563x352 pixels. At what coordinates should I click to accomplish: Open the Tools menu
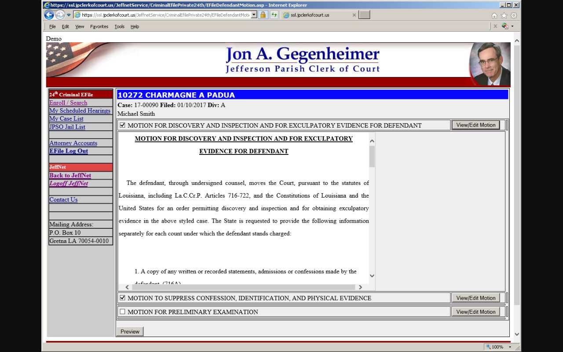click(x=120, y=26)
